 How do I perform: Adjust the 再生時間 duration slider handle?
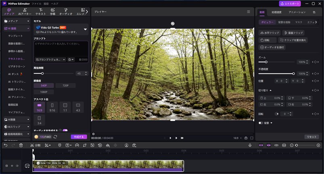42,73
